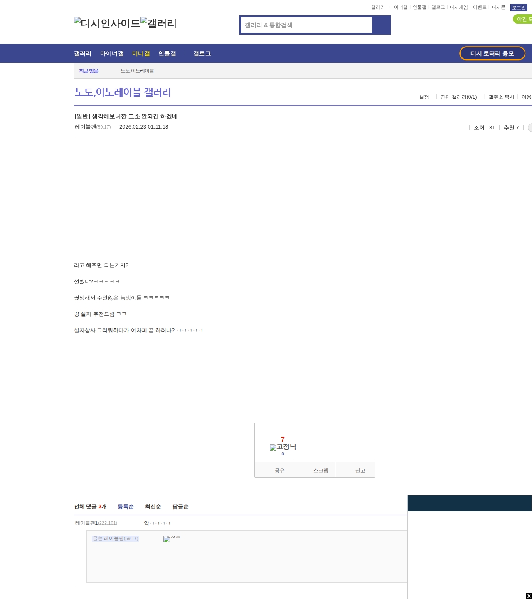
Task: Expand the 연관 갤러리(0/1) list
Action: [458, 97]
